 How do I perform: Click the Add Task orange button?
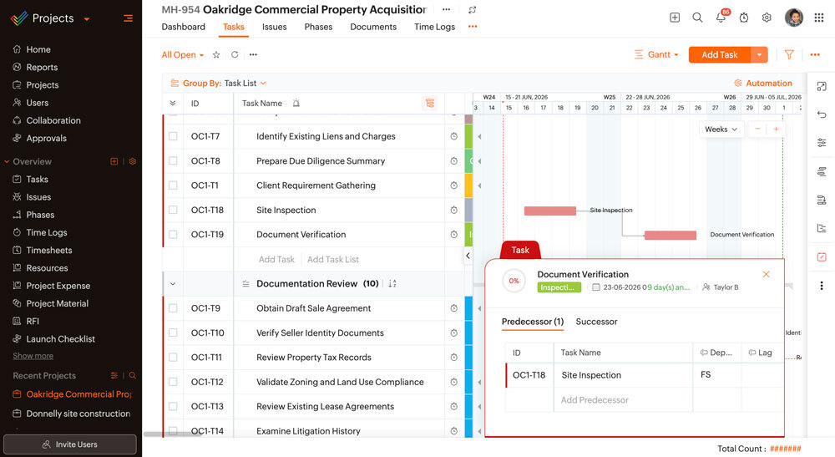(720, 54)
